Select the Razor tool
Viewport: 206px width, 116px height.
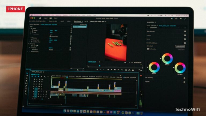[x=27, y=81]
